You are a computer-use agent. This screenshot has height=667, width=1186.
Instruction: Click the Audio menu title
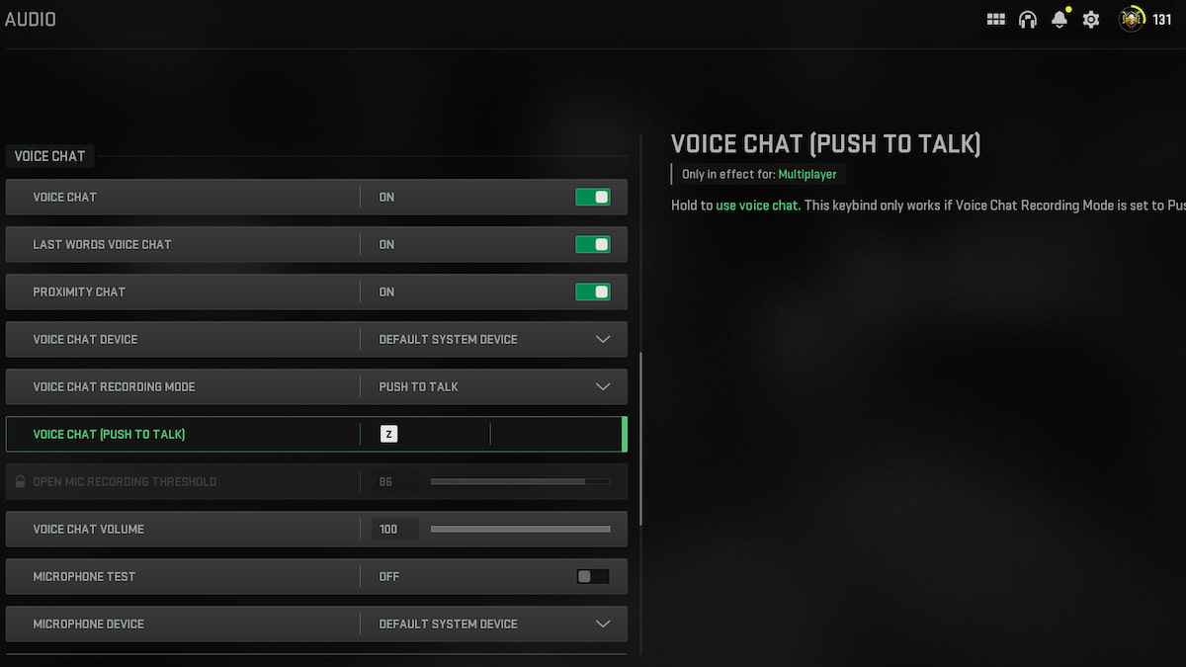[x=31, y=19]
